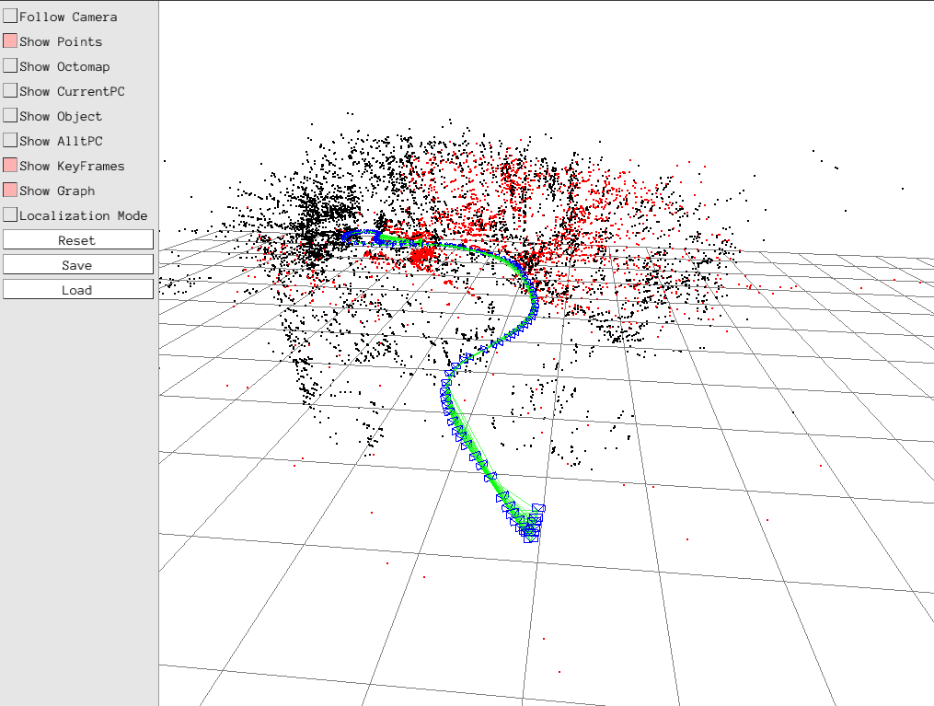934x706 pixels.
Task: Uncheck the Show Graph option
Action: tap(10, 190)
